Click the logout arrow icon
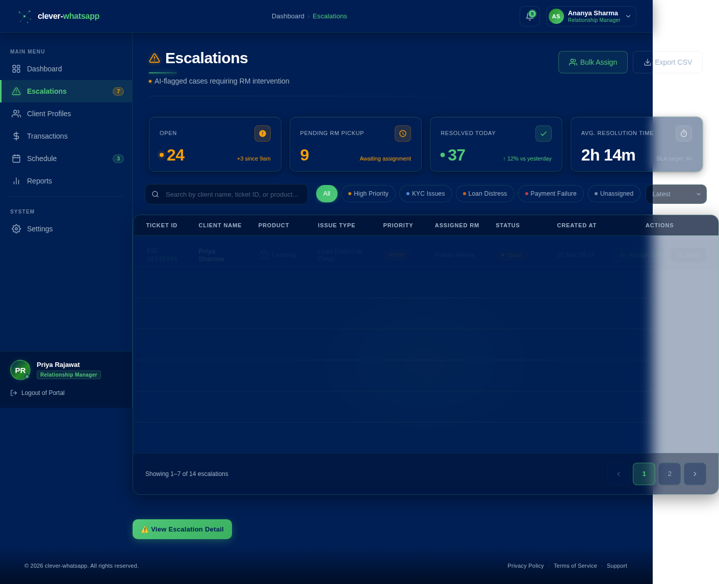This screenshot has height=584, width=719. coord(13,392)
